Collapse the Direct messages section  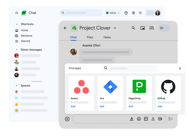tap(17, 50)
